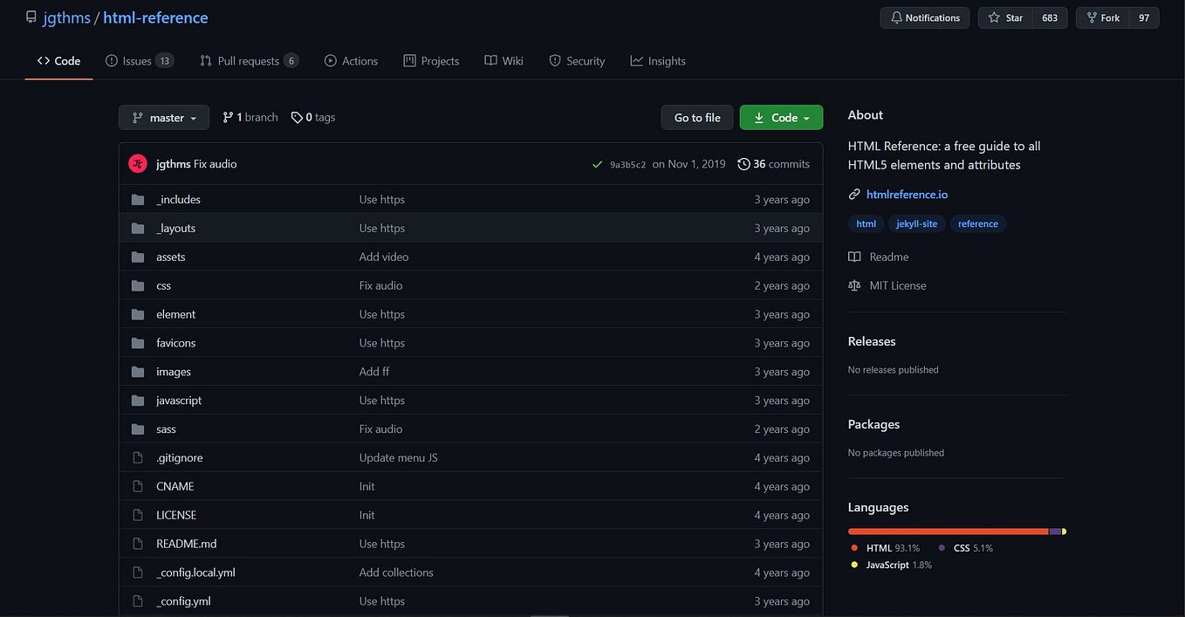Open the htmlreference.io website link
Viewport: 1185px width, 617px height.
pos(907,194)
